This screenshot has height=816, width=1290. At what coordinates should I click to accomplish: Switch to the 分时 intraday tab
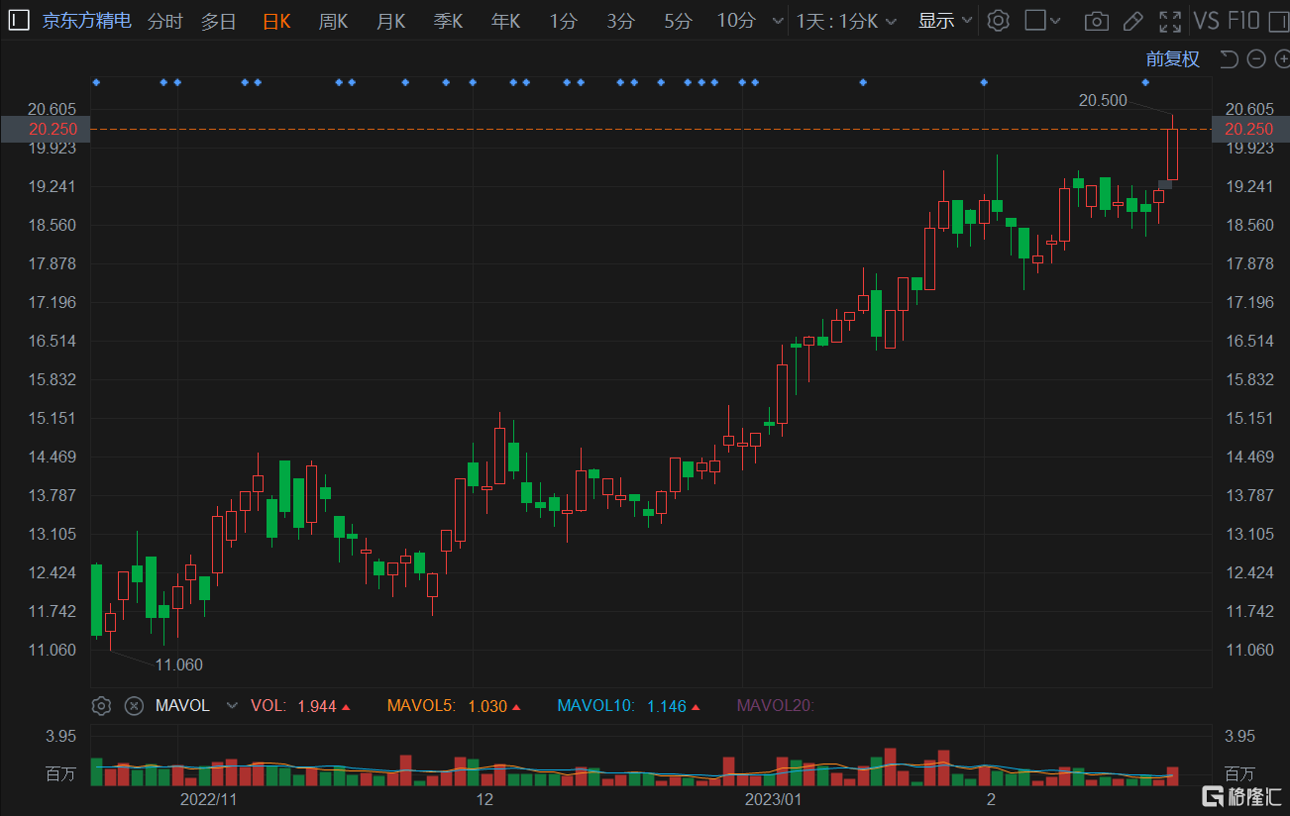[x=165, y=21]
